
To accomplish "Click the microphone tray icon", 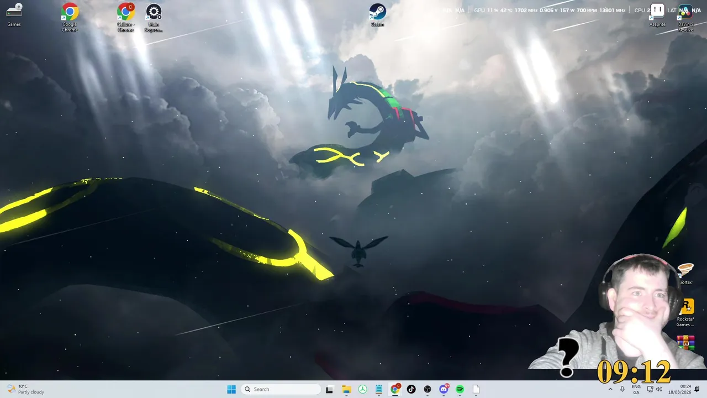I will coord(622,389).
